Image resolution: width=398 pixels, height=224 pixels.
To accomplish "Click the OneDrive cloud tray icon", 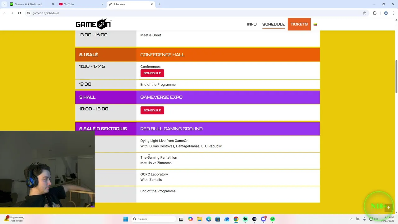I will [x=358, y=219].
